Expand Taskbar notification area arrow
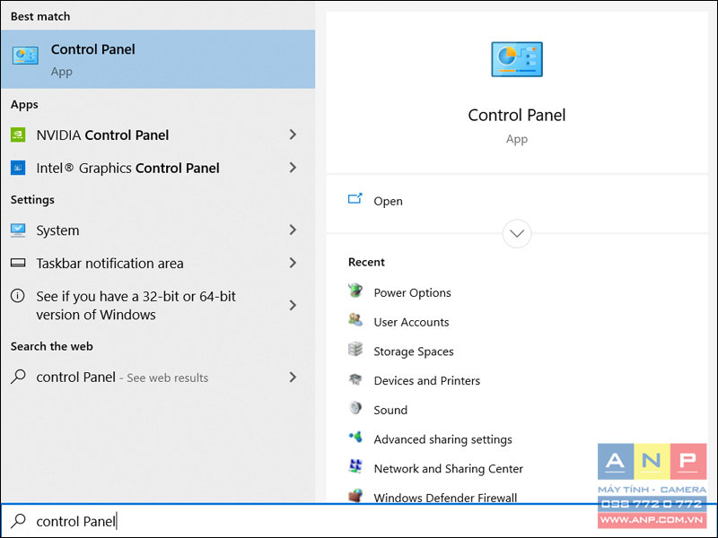The width and height of the screenshot is (718, 538). click(293, 263)
